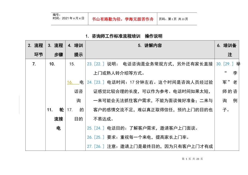Screen dimensions: 248x175
Task: Click the cell containing number 7.
Action: point(34,64)
